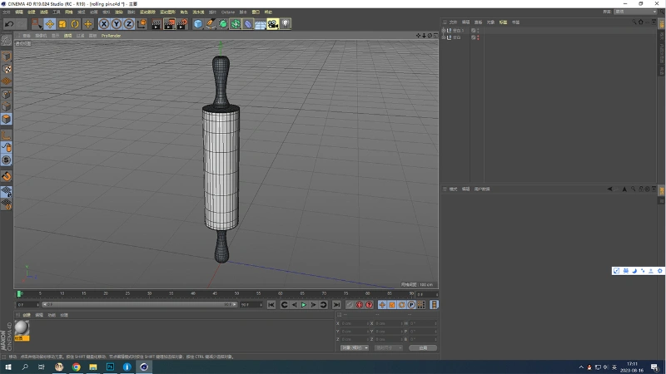This screenshot has height=374, width=666.
Task: Activate the Rotate tool
Action: click(x=75, y=24)
